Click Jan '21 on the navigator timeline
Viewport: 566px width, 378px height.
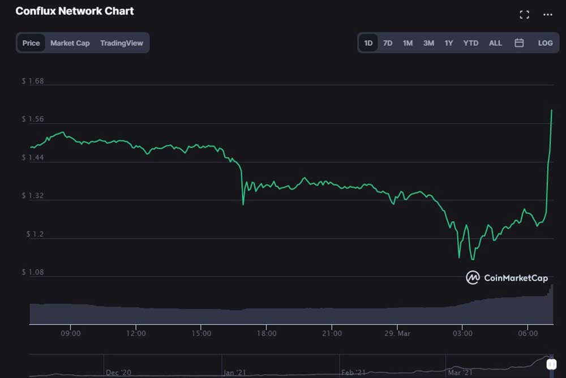(x=235, y=372)
